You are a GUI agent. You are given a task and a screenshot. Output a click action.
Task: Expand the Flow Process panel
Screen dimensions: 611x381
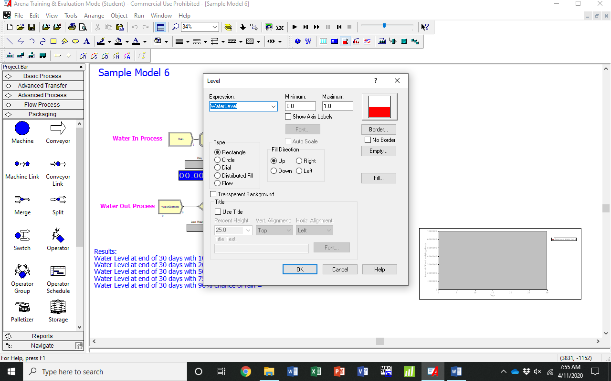coord(43,105)
